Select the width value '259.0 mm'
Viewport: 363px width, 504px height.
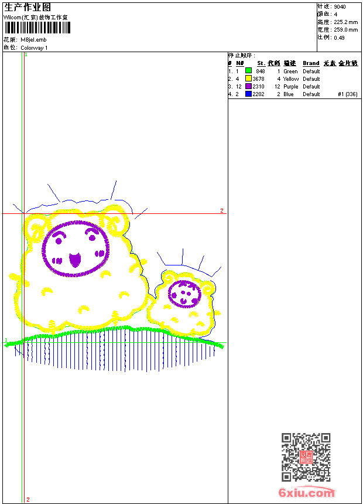(345, 30)
